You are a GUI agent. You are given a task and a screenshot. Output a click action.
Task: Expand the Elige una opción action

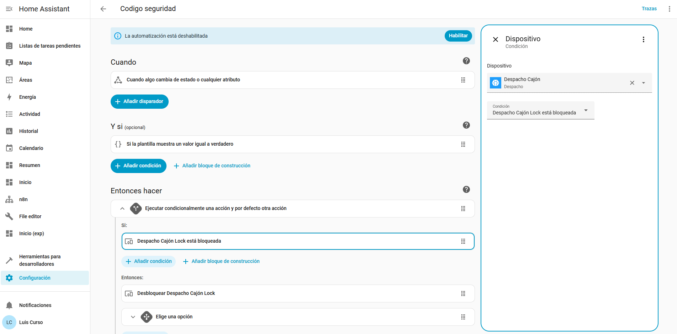pos(133,317)
